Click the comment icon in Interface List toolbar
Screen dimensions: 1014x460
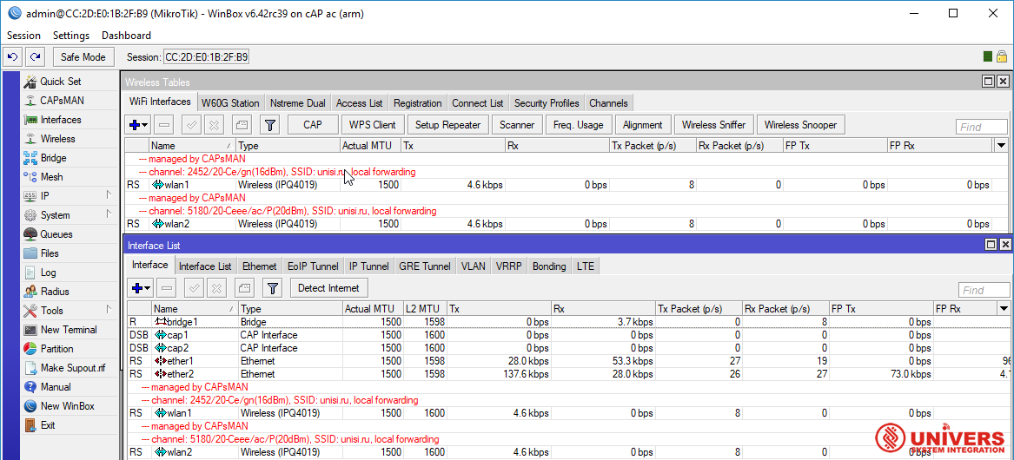tap(245, 288)
